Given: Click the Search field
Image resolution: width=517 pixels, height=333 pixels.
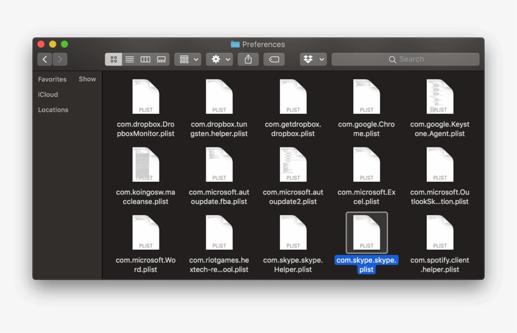Looking at the screenshot, I should 405,59.
